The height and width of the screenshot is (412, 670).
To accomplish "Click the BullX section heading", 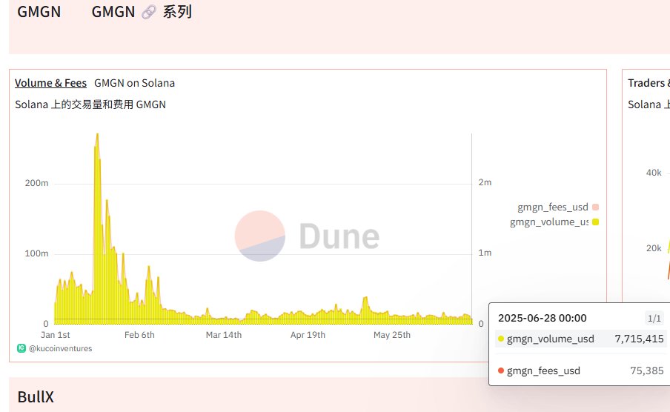I will 36,397.
